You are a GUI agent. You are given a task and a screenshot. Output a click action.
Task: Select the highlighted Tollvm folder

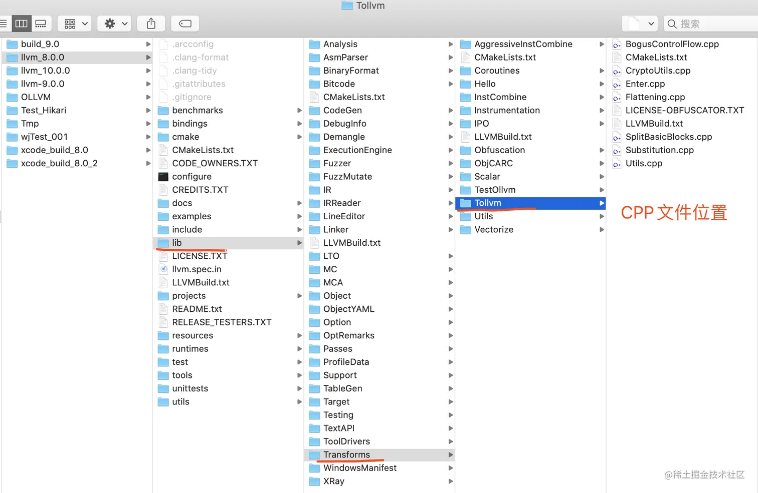pos(530,203)
